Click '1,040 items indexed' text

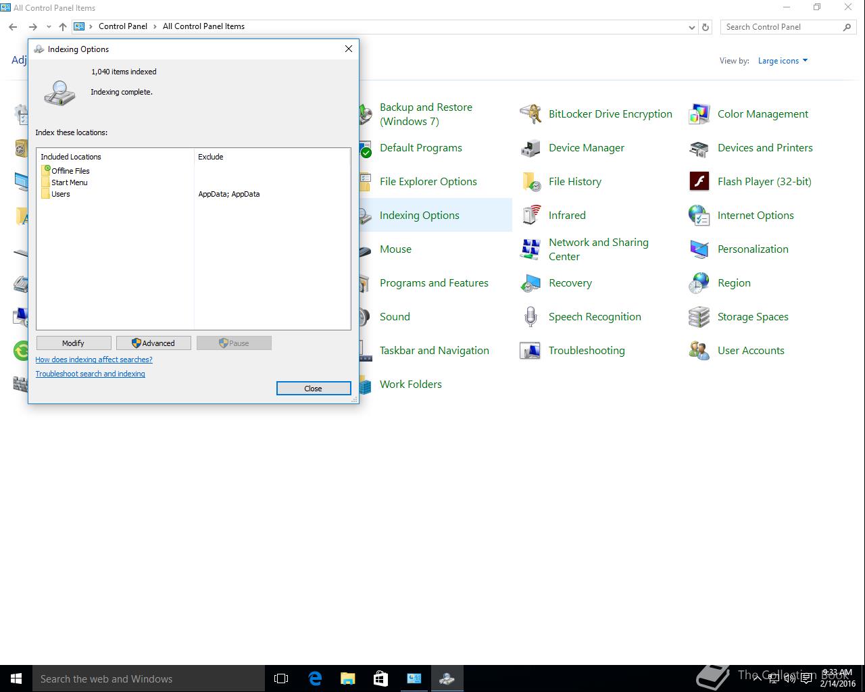coord(124,72)
